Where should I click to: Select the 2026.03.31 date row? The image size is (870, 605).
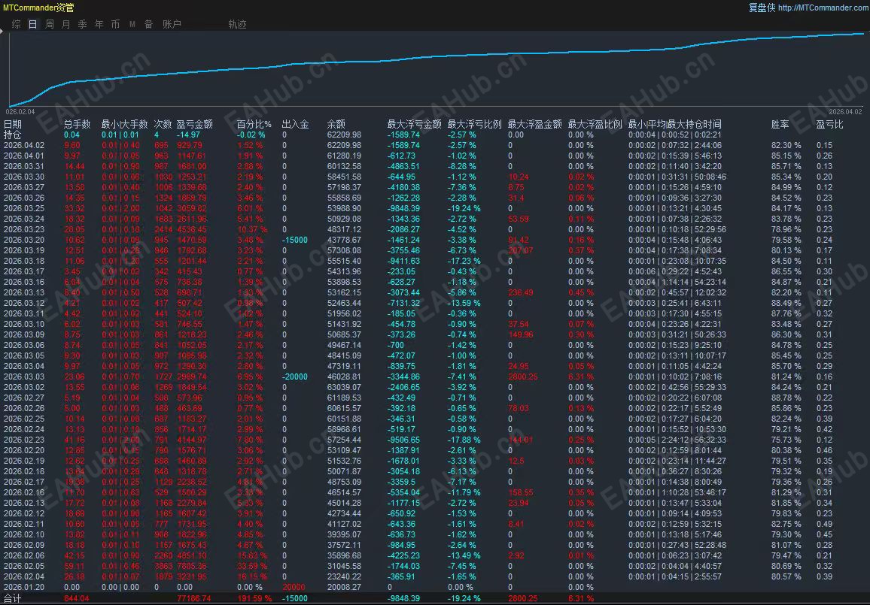24,166
